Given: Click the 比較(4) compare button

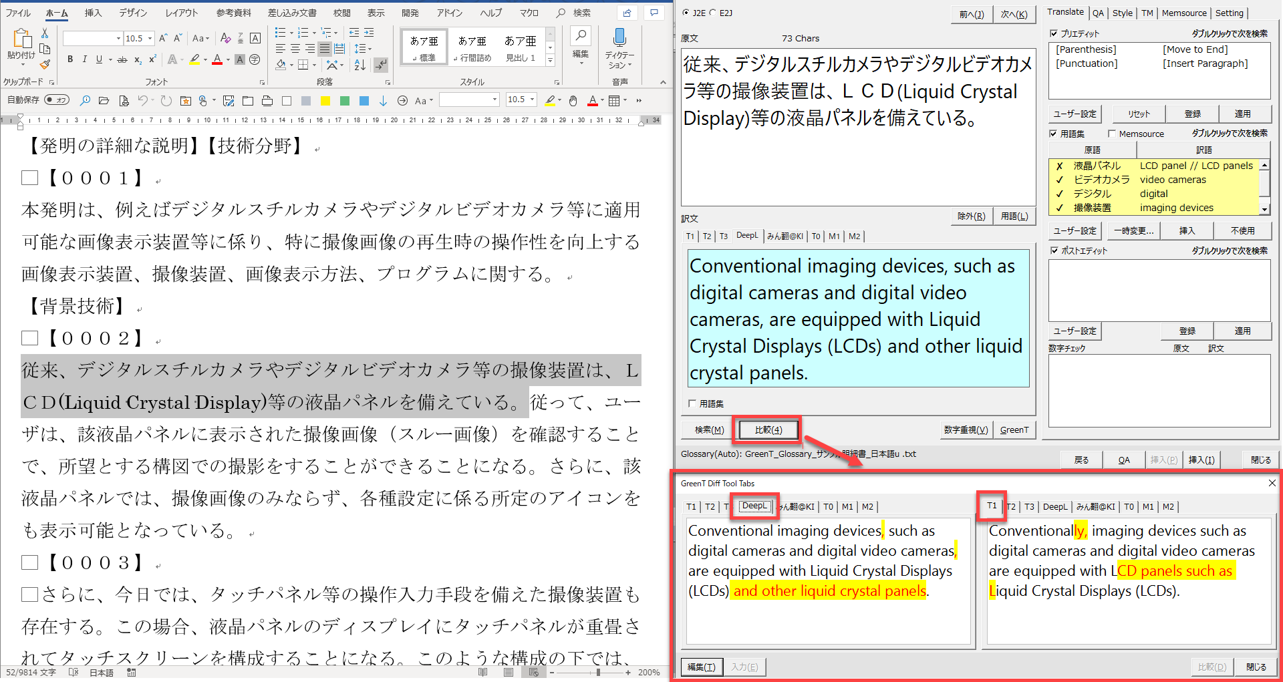Looking at the screenshot, I should (768, 430).
